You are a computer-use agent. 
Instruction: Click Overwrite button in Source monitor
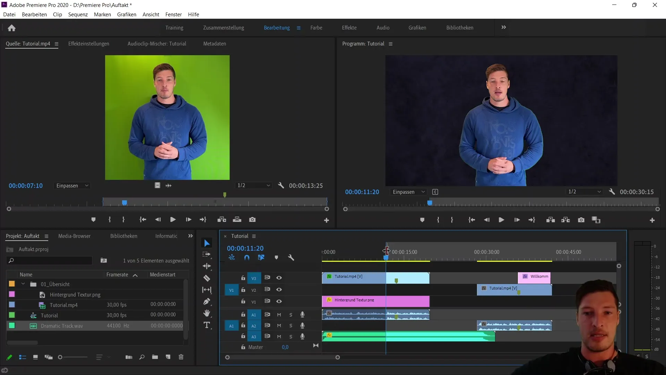tap(237, 219)
